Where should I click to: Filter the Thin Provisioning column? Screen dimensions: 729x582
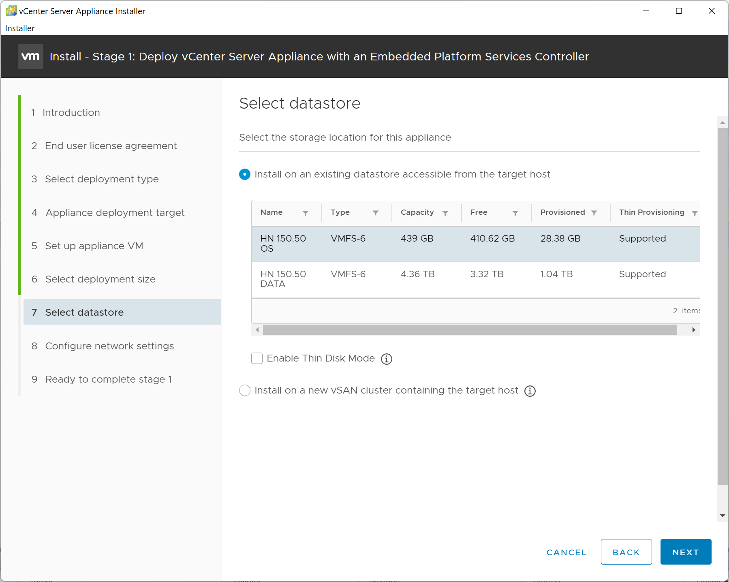[694, 212]
